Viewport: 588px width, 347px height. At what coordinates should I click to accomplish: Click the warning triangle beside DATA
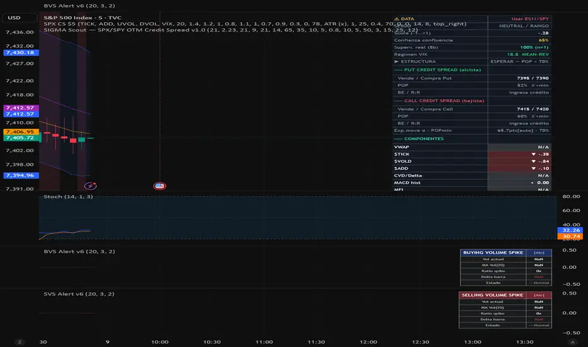(396, 19)
